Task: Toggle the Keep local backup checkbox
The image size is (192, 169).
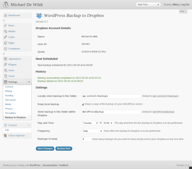Action: point(83,104)
